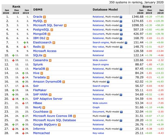The height and width of the screenshot is (135, 167).
Task: Click the info icon in MongoDB's model column
Action: pyautogui.click(x=121, y=34)
